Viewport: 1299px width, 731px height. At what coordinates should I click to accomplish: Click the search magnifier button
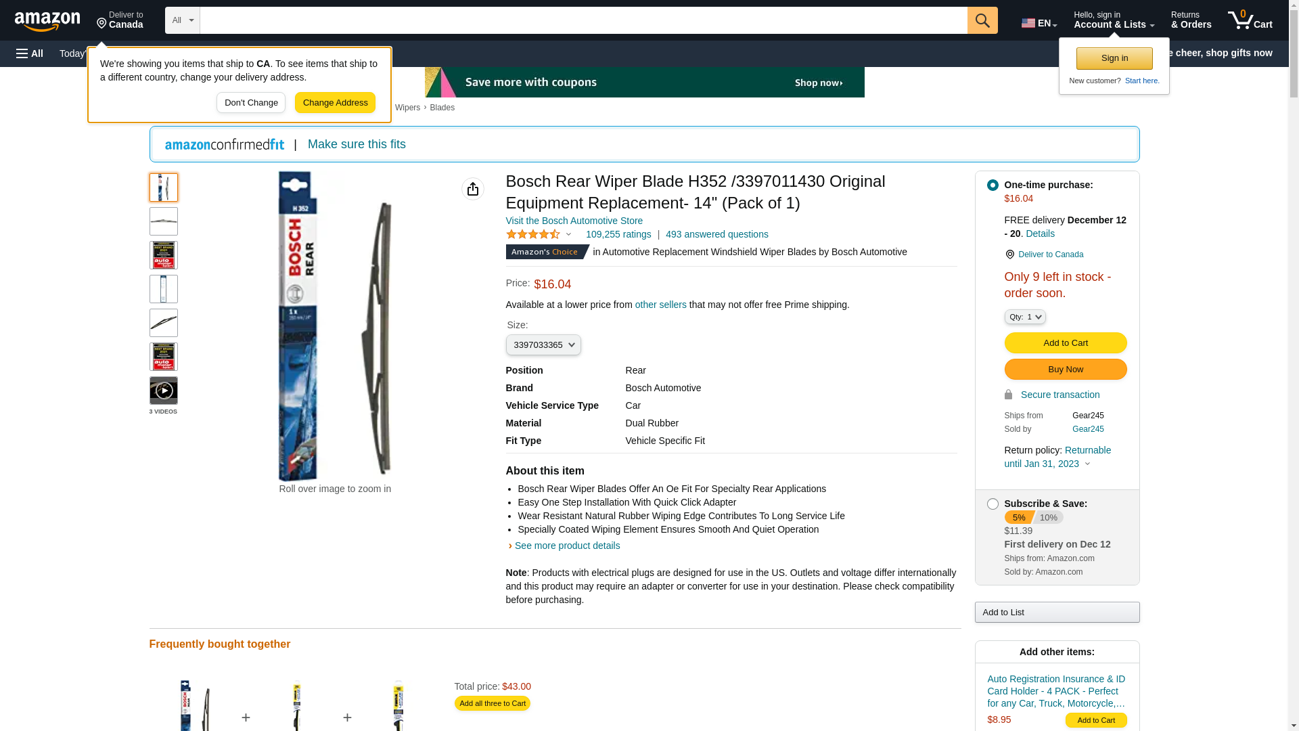click(x=982, y=20)
